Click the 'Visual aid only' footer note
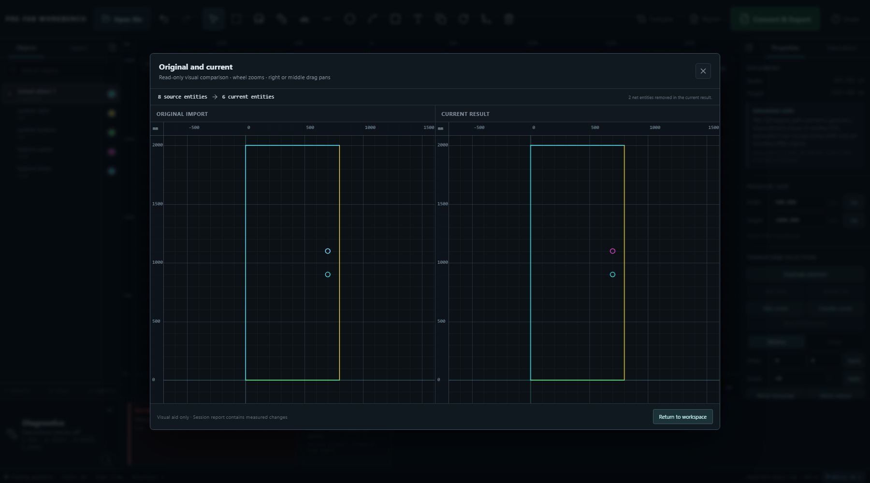This screenshot has width=870, height=483. (x=222, y=417)
